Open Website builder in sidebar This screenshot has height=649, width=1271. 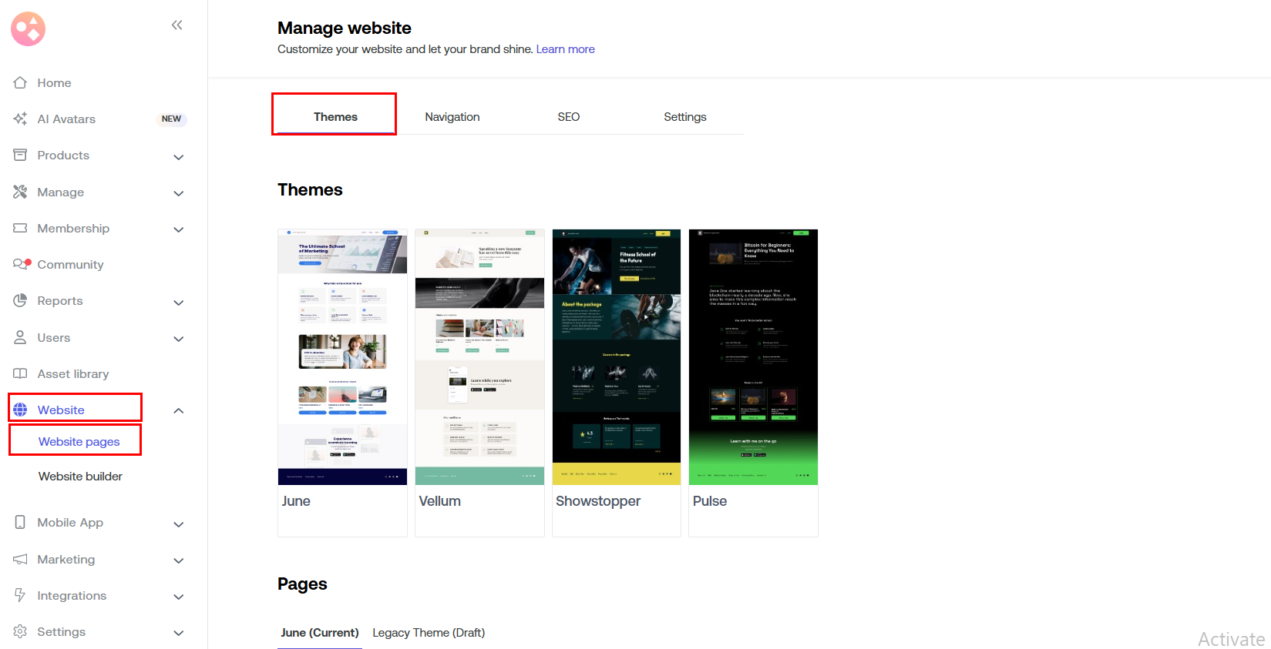pyautogui.click(x=80, y=477)
